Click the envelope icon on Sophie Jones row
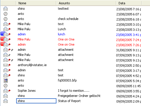150x106 pixels. tap(6, 91)
